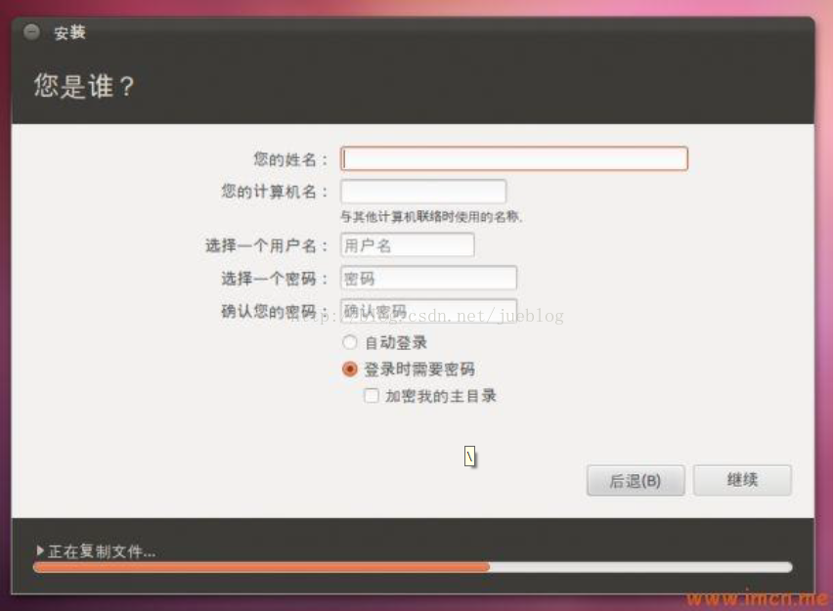This screenshot has height=611, width=835.
Task: Click the computer name hint text
Action: (431, 217)
